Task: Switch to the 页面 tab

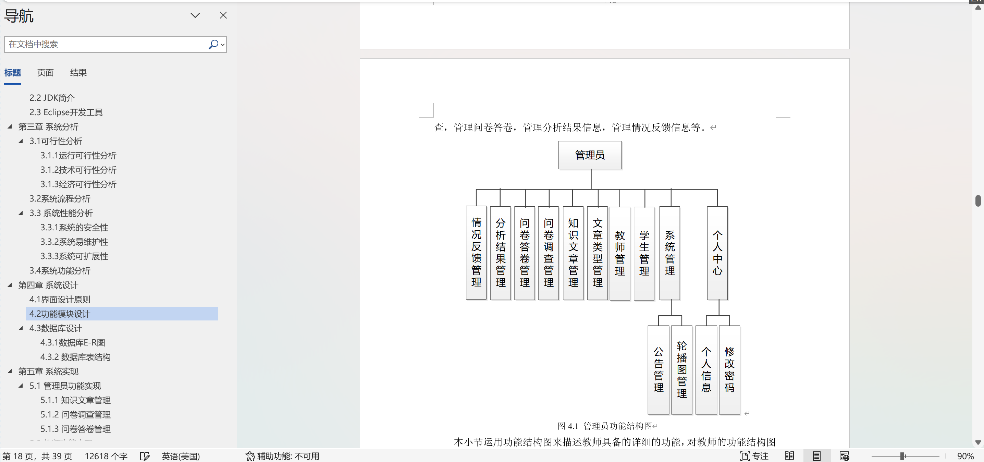Action: tap(46, 73)
